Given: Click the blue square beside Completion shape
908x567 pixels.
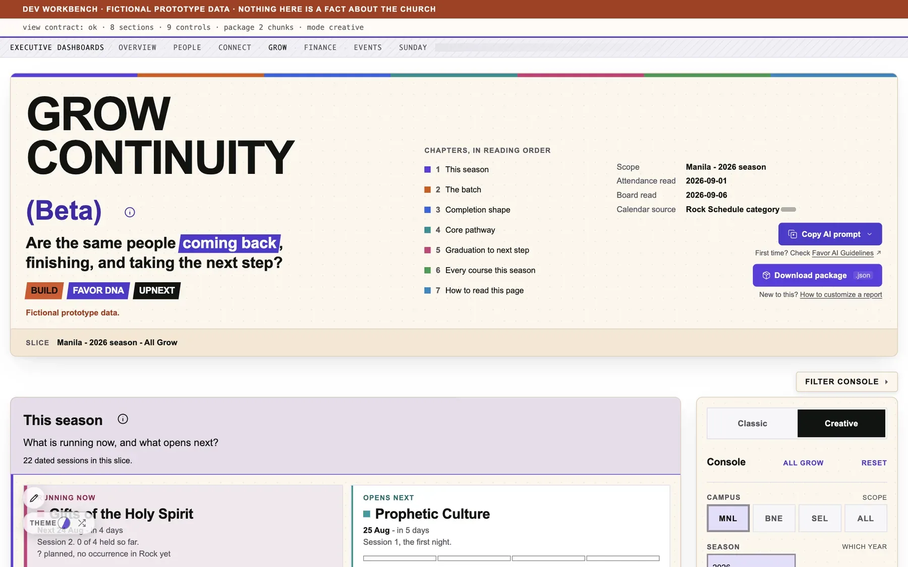Looking at the screenshot, I should tap(427, 210).
